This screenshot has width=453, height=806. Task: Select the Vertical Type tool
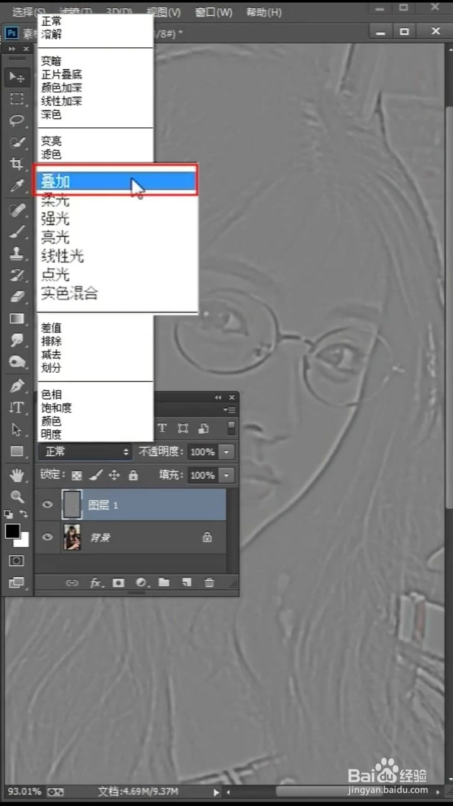(x=17, y=408)
